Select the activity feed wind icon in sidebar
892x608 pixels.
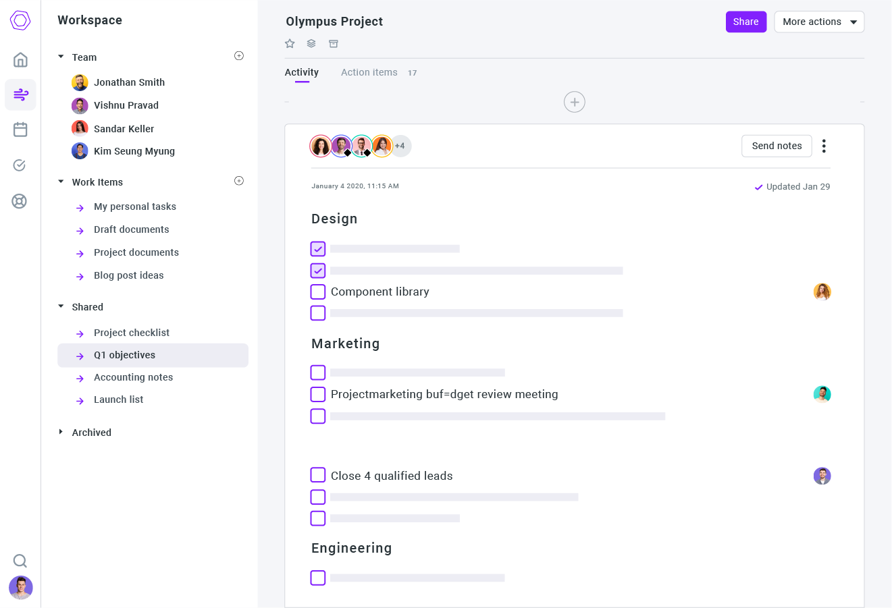tap(20, 94)
